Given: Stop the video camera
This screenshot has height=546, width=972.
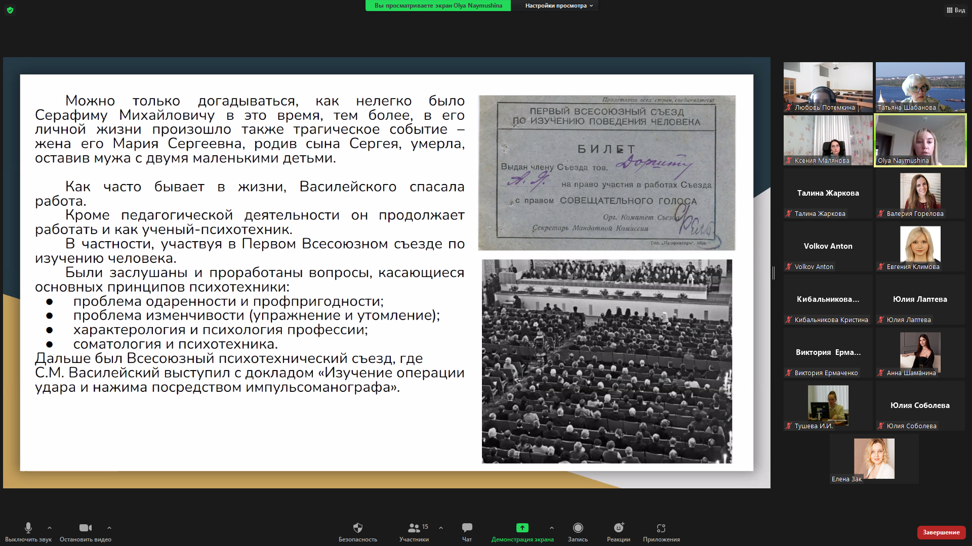Looking at the screenshot, I should point(85,531).
